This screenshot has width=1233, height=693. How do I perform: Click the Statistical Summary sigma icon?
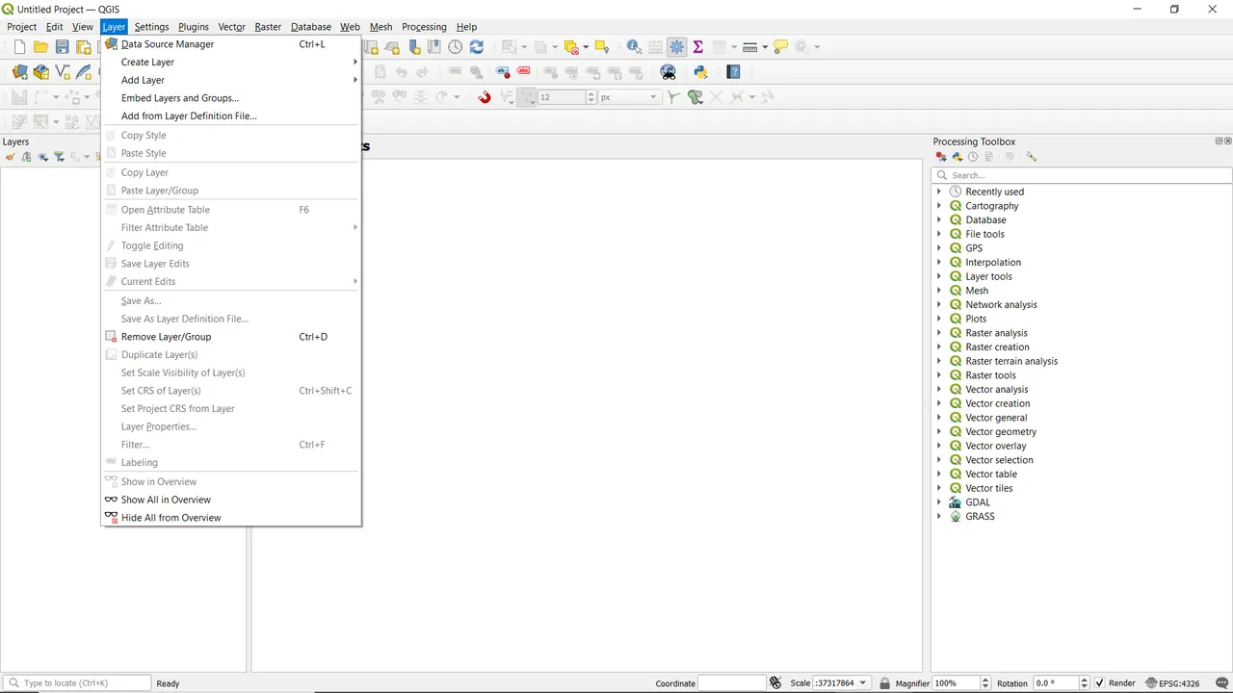pos(698,47)
